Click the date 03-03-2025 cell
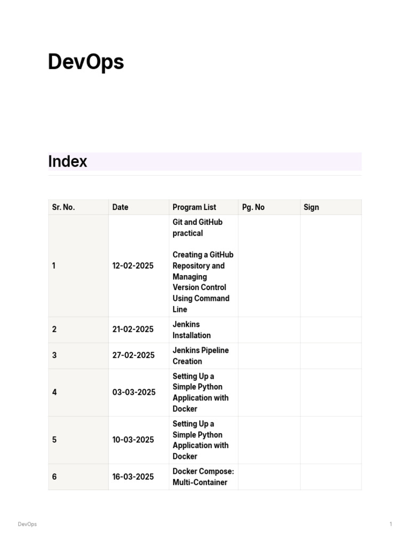This screenshot has width=410, height=547. coord(134,392)
